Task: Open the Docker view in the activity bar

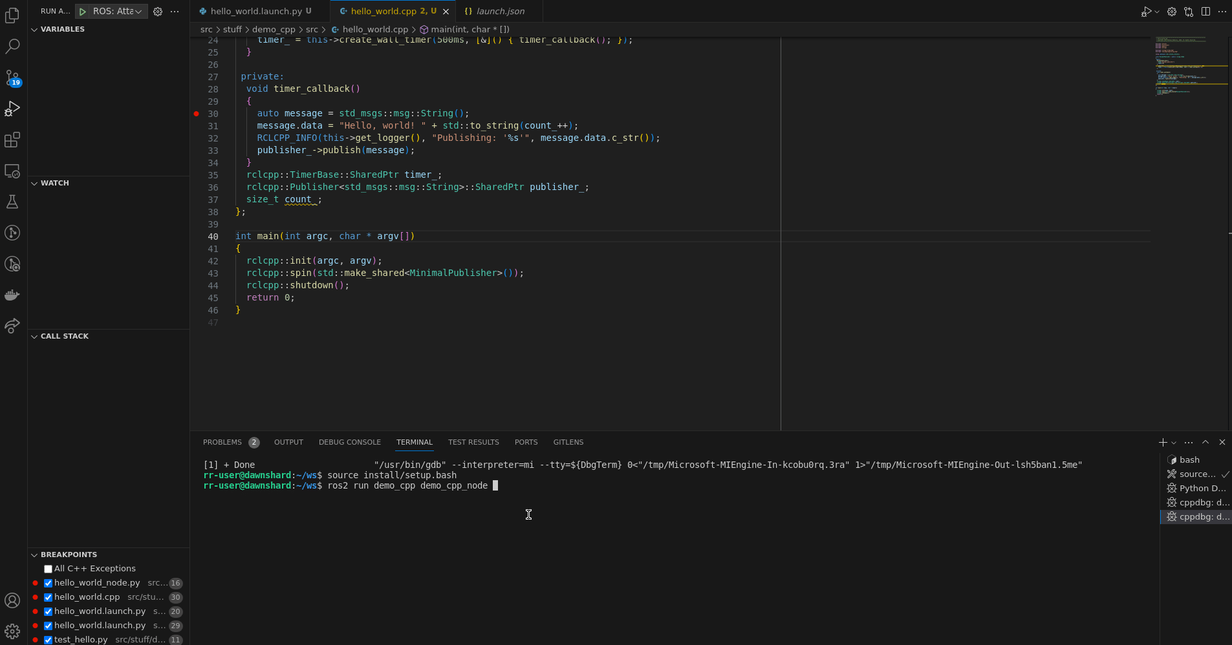Action: [12, 295]
